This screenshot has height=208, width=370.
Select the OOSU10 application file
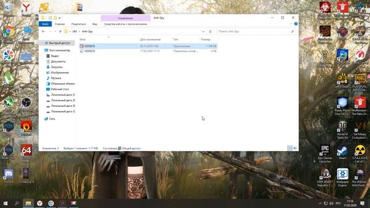click(148, 46)
